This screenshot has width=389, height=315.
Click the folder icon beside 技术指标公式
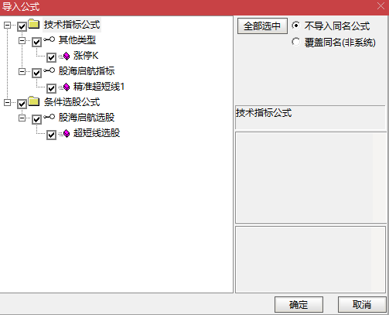(x=34, y=24)
